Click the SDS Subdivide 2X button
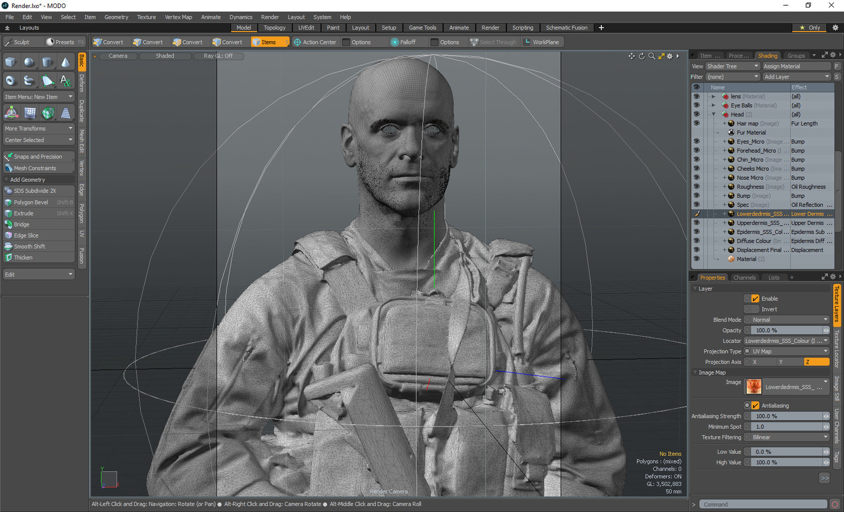The width and height of the screenshot is (844, 512). pos(35,191)
